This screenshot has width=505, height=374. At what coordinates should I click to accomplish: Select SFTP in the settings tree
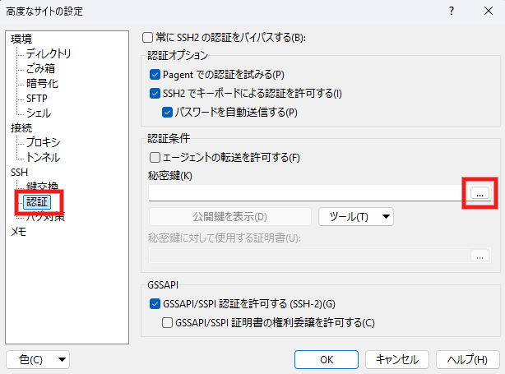37,98
